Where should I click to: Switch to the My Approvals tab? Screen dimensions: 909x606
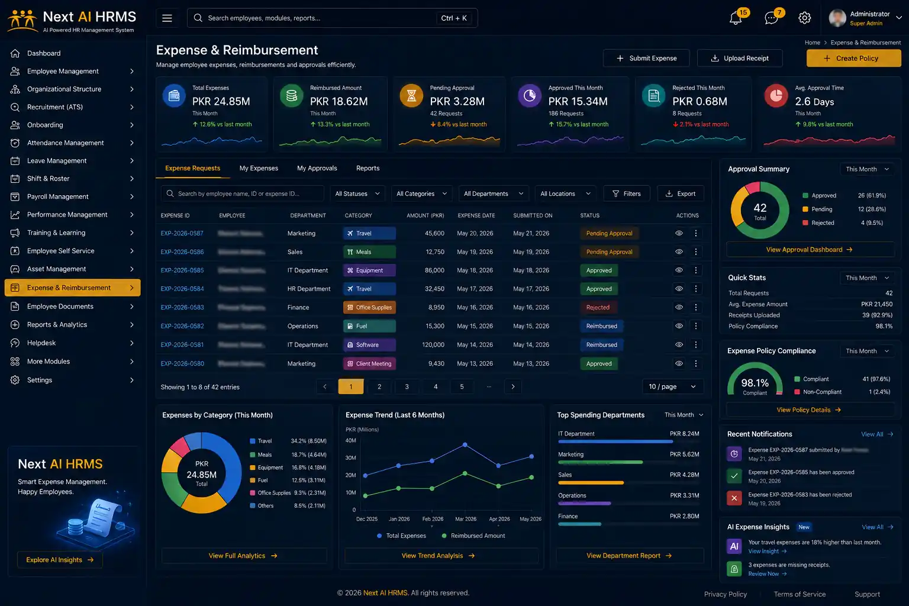tap(317, 168)
